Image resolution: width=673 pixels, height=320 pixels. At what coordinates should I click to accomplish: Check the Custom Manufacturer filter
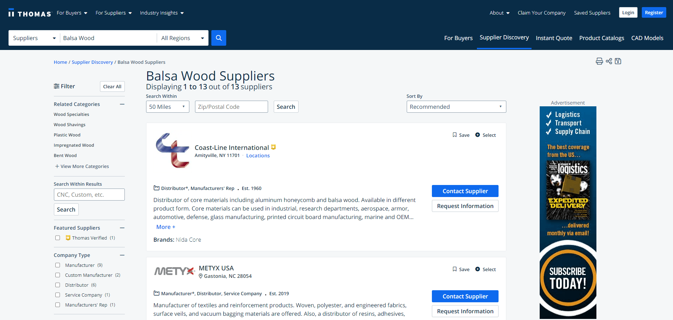tap(57, 275)
